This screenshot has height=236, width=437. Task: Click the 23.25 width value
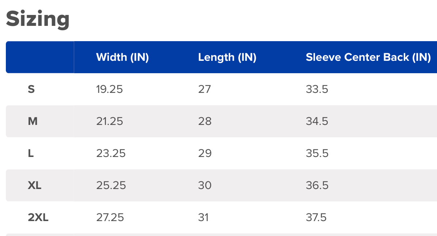[111, 153]
